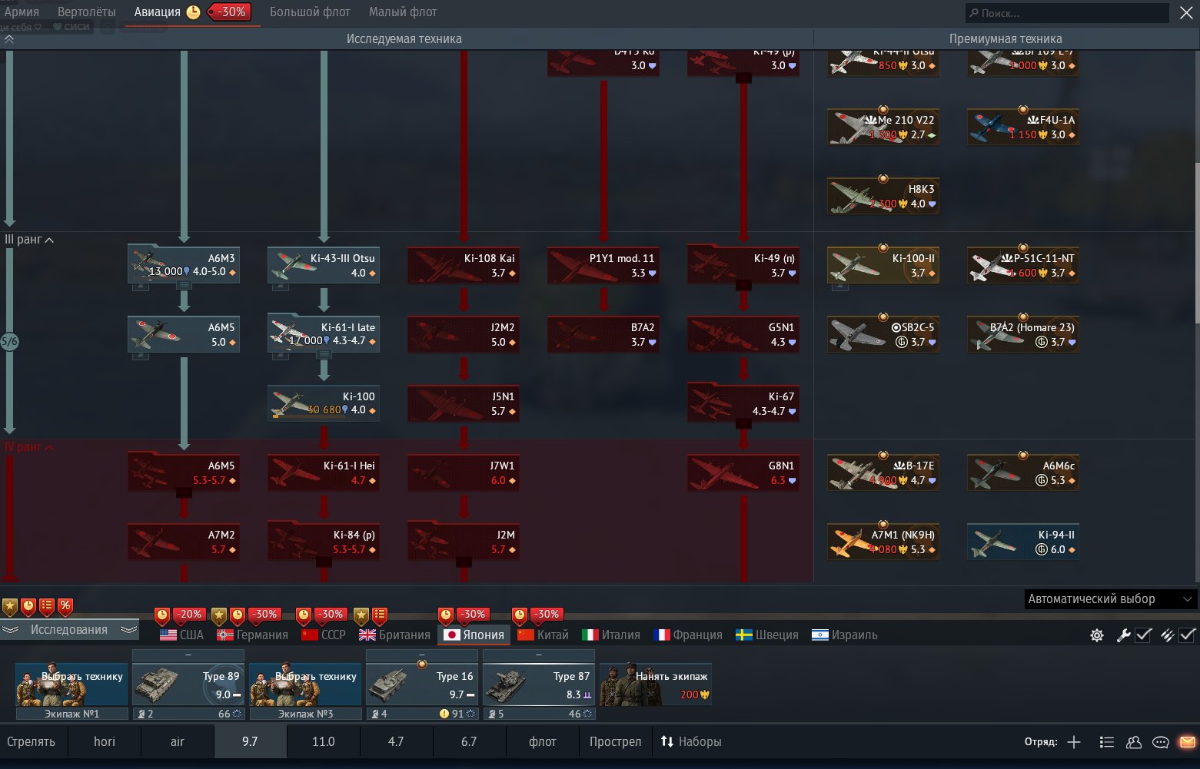Select the Италия nation tab
Viewport: 1200px width, 769px height.
611,635
